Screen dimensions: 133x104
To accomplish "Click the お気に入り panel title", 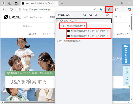I will pos(64,15).
